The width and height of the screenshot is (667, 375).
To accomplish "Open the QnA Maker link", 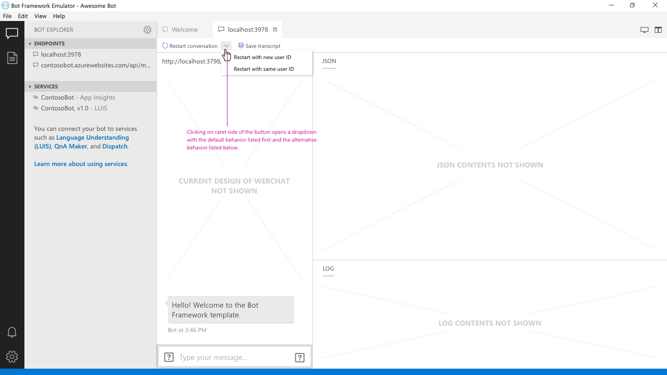I will click(71, 146).
